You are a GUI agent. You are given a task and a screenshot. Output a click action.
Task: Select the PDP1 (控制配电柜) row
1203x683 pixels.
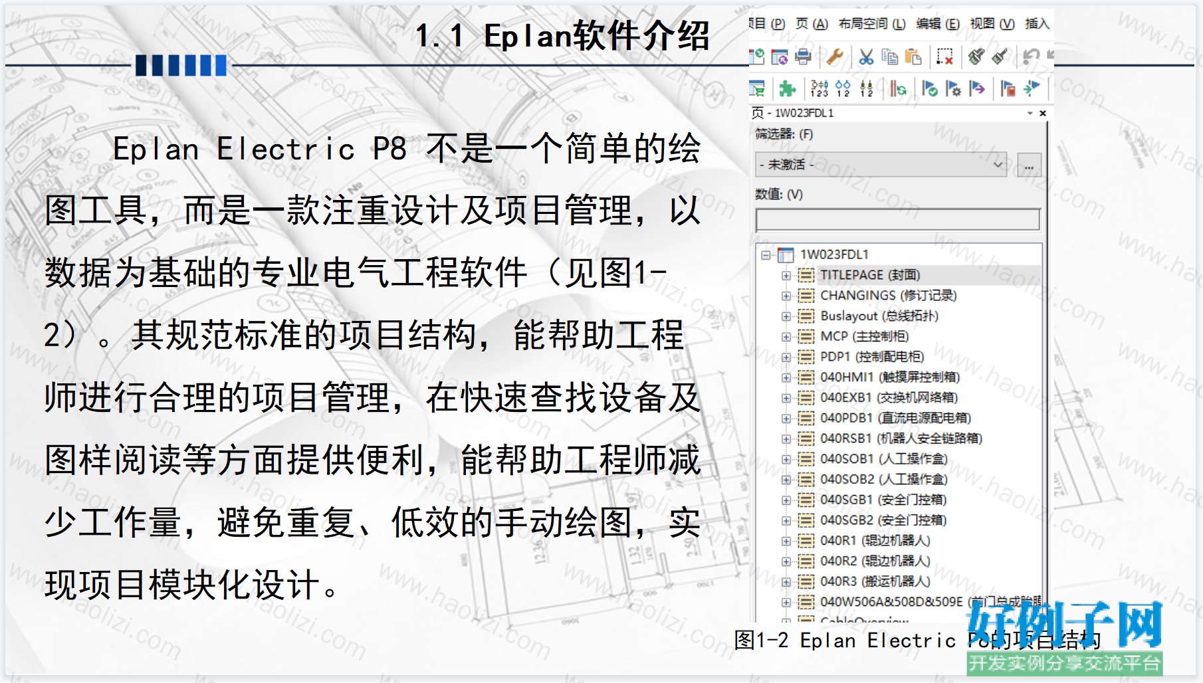872,357
